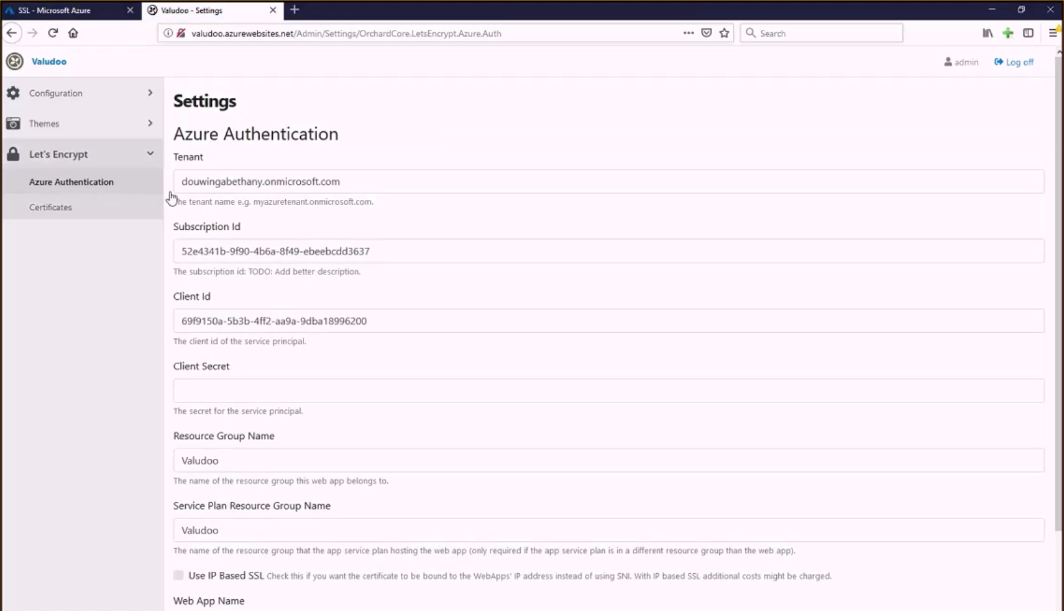Click the Configuration gear icon

[13, 93]
